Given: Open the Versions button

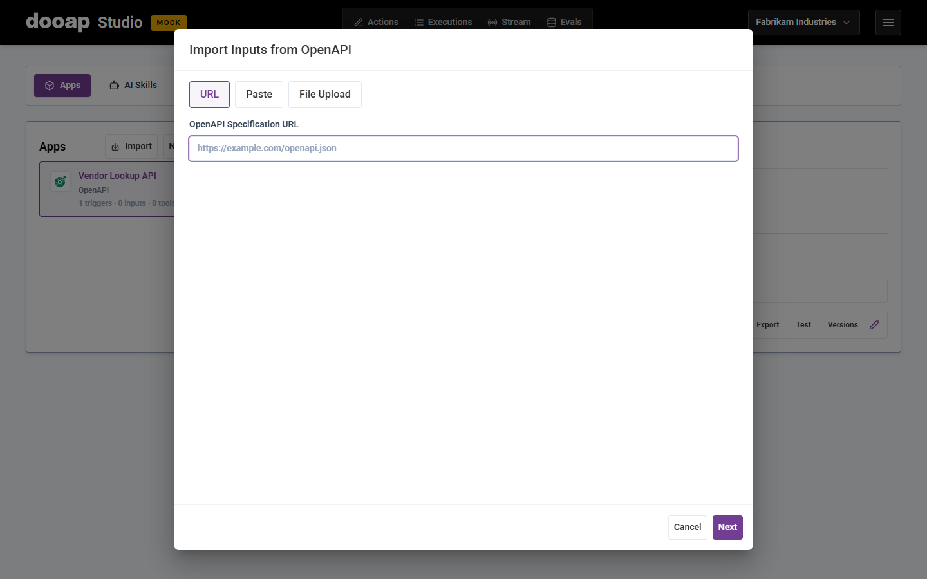Looking at the screenshot, I should (x=843, y=325).
